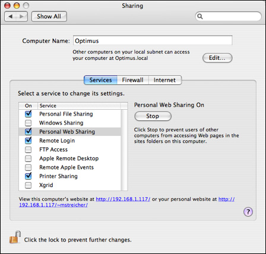Screen dimensions: 266x254
Task: Open the Internet tab
Action: coord(164,80)
